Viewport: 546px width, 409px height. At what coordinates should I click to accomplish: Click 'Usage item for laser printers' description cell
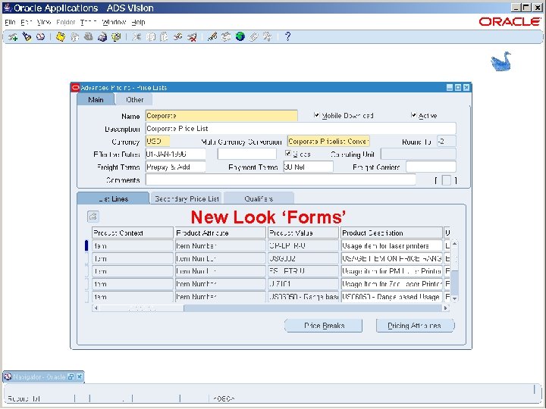pos(391,245)
